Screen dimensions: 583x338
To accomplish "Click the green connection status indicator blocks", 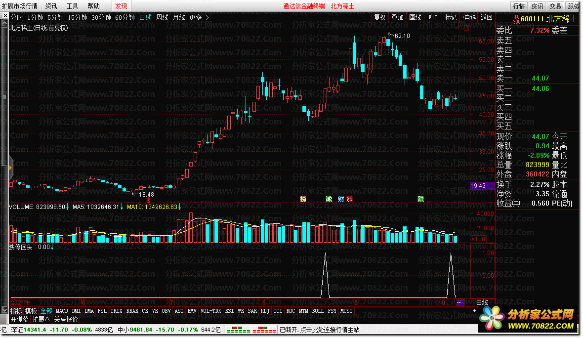I will [x=238, y=330].
